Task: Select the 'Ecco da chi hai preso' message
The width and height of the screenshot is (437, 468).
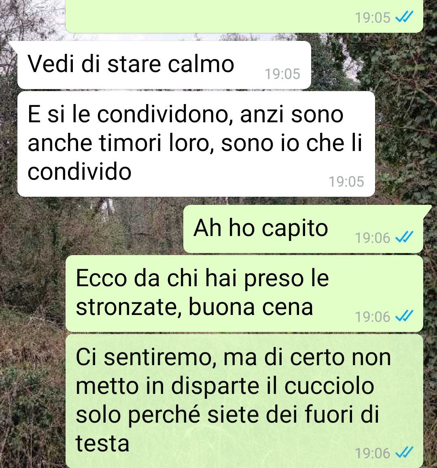Action: tap(244, 294)
